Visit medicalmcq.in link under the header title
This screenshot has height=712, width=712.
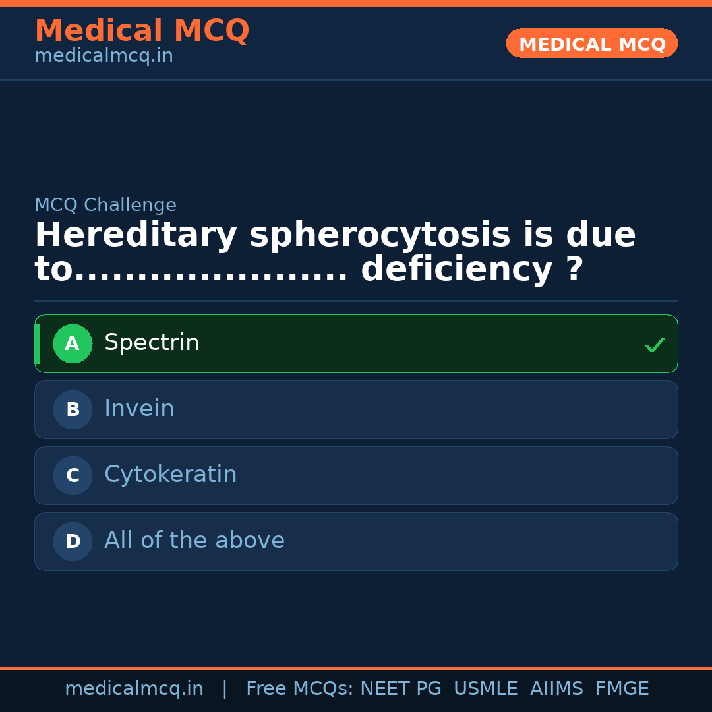[104, 57]
